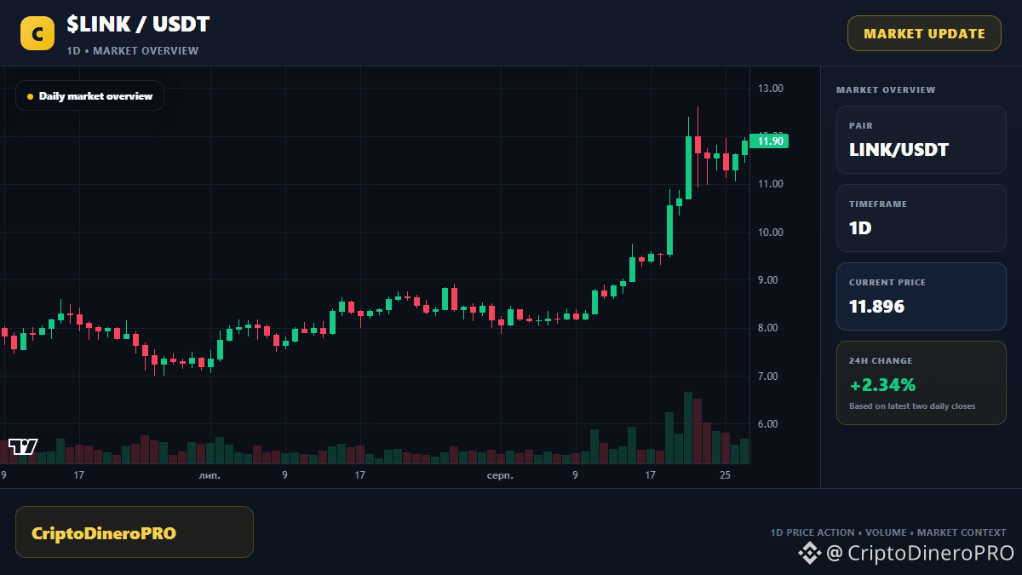Click the Binance logo beside CriptoDineroPRO
The image size is (1022, 575).
(x=809, y=554)
